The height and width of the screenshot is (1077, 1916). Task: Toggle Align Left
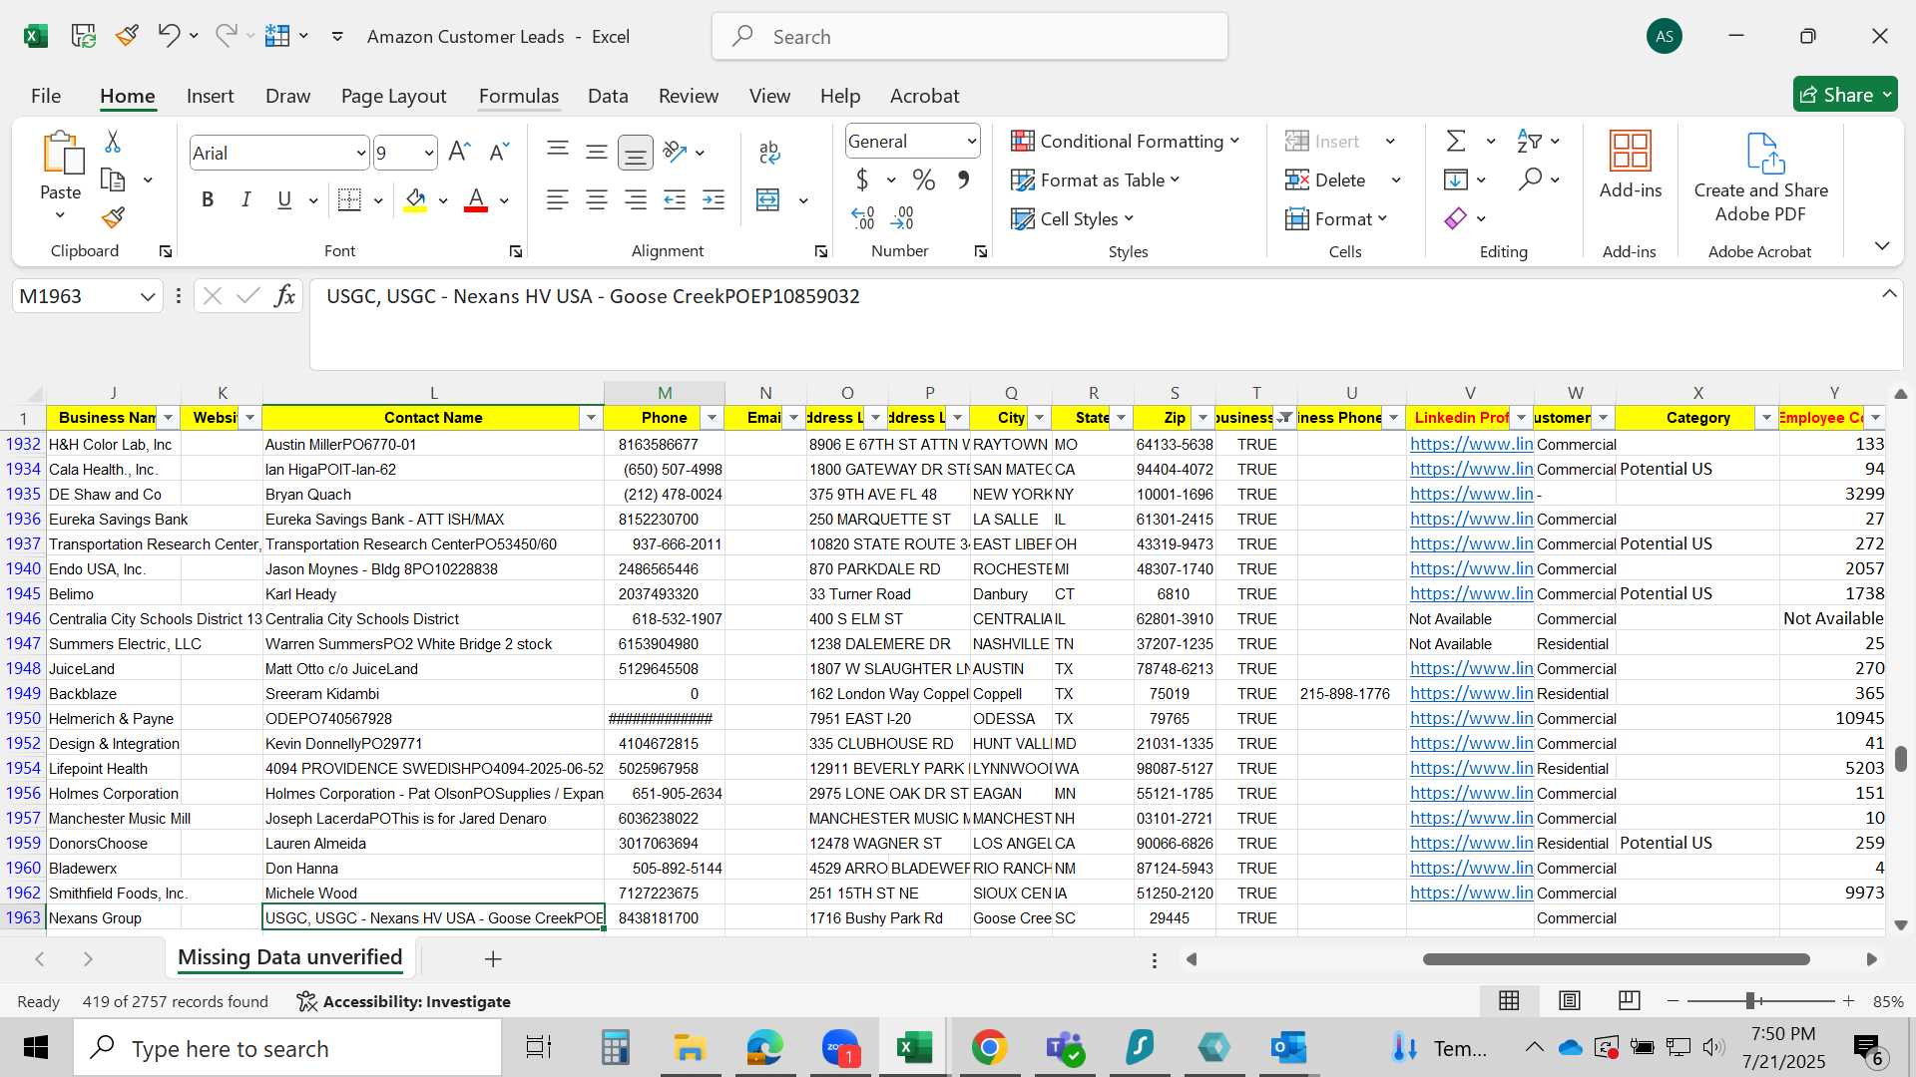pyautogui.click(x=558, y=199)
